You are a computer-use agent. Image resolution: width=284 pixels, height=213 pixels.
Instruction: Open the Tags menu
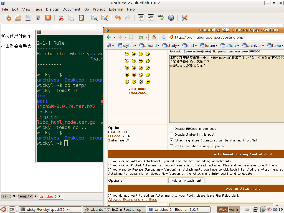38,9
